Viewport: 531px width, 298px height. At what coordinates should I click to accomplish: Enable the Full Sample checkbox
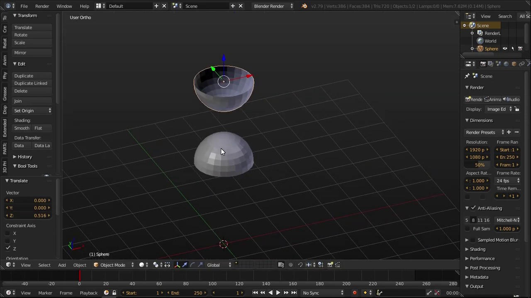click(x=468, y=229)
